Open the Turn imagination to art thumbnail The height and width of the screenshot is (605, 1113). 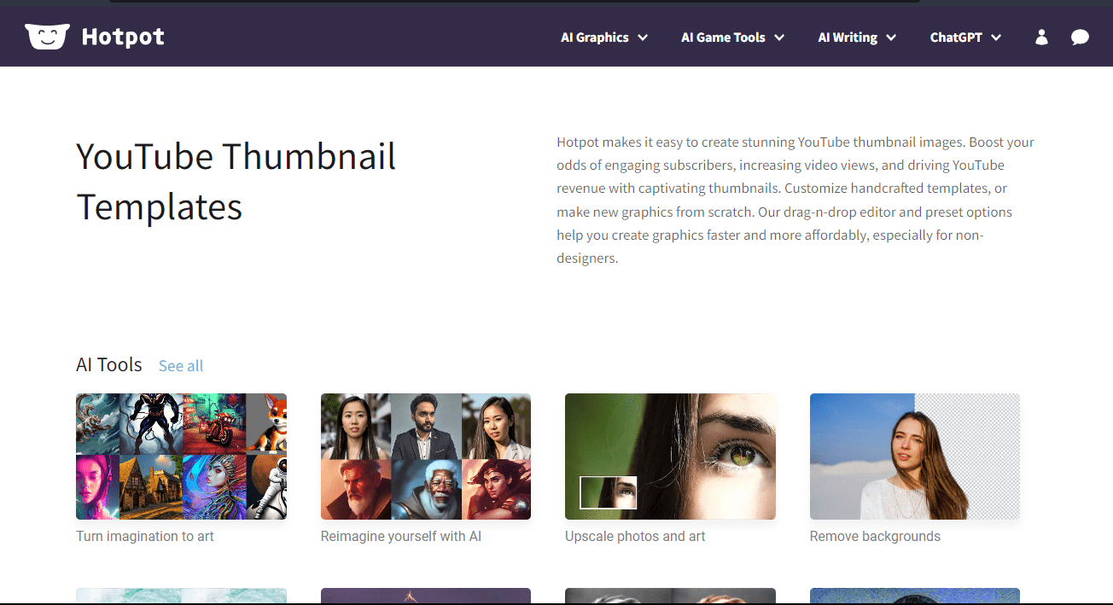[x=181, y=457]
